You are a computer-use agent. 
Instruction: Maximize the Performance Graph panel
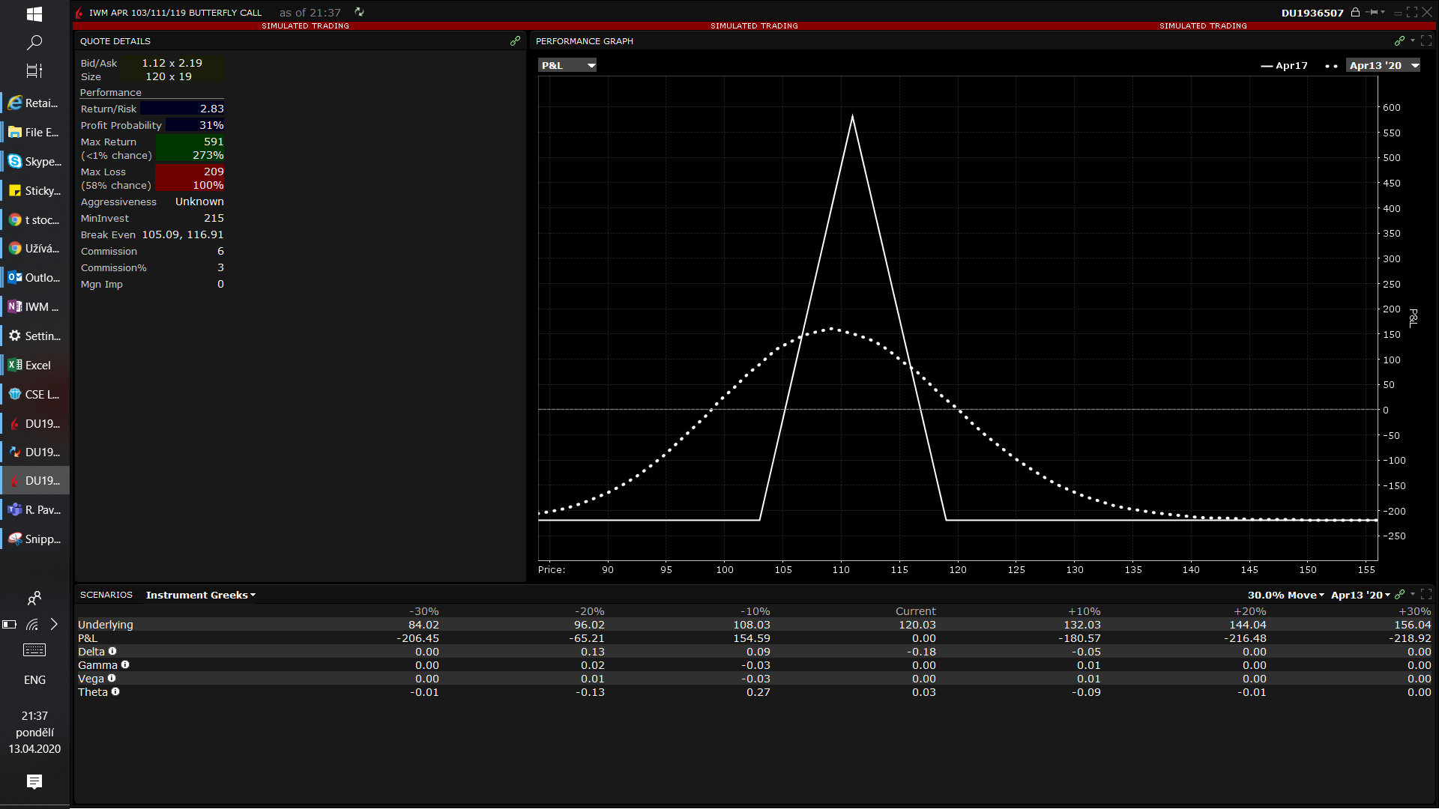coord(1426,41)
